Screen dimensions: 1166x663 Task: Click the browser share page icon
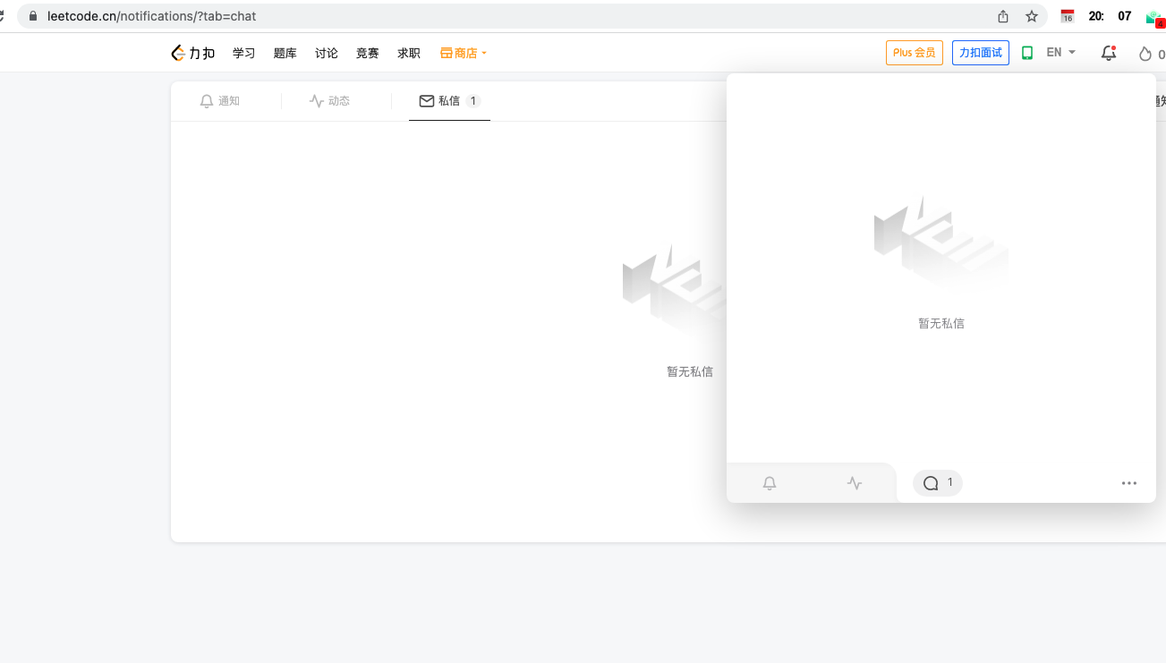tap(1003, 16)
